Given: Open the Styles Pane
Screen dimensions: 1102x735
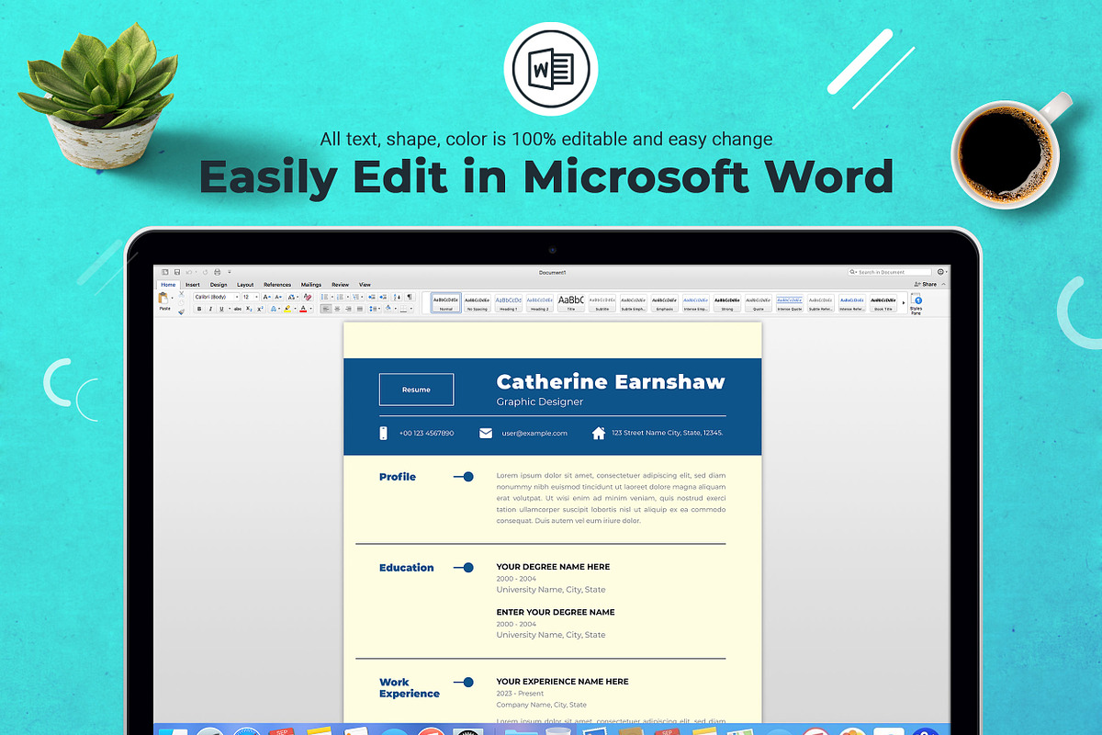Looking at the screenshot, I should 916,306.
